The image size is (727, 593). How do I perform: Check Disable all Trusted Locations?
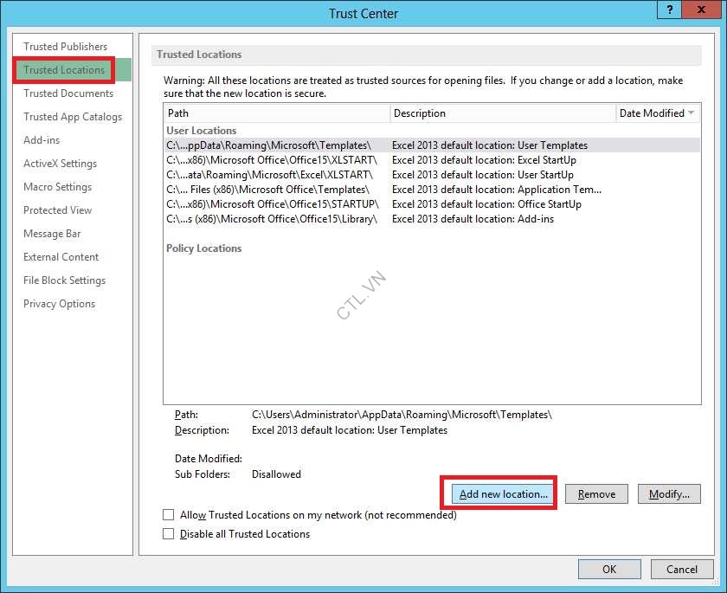pyautogui.click(x=168, y=533)
